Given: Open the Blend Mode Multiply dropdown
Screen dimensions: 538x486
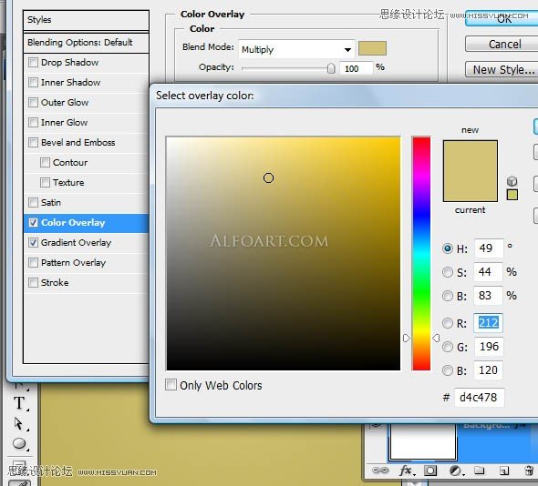Looking at the screenshot, I should point(296,50).
